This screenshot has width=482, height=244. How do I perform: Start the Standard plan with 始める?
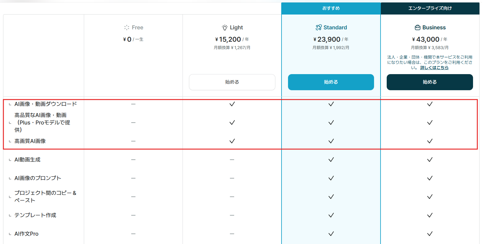tap(331, 82)
